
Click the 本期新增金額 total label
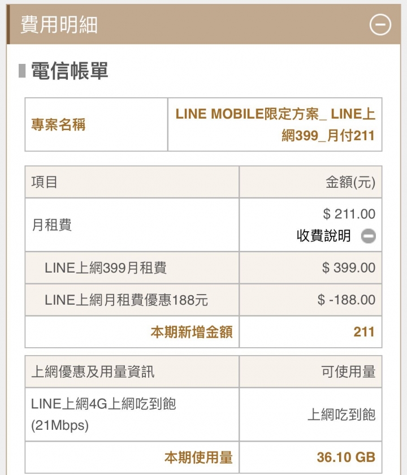pyautogui.click(x=192, y=332)
